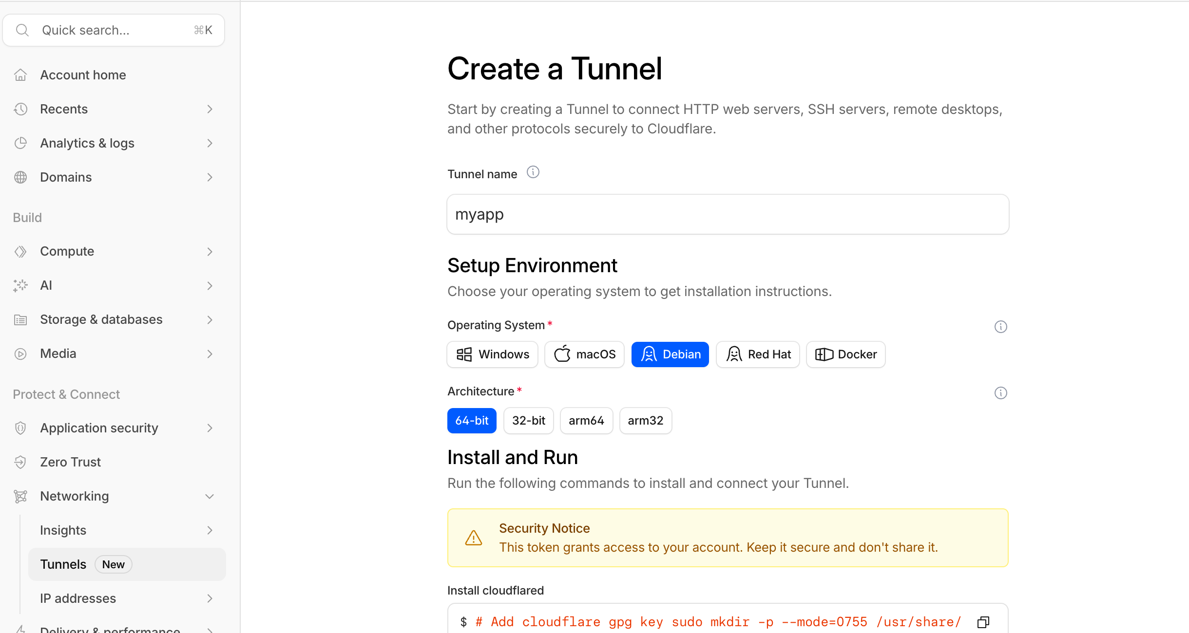This screenshot has width=1189, height=633.
Task: Click the Media play icon
Action: pos(20,354)
